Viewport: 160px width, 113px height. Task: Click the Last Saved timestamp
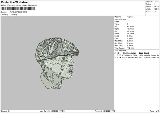(53, 111)
